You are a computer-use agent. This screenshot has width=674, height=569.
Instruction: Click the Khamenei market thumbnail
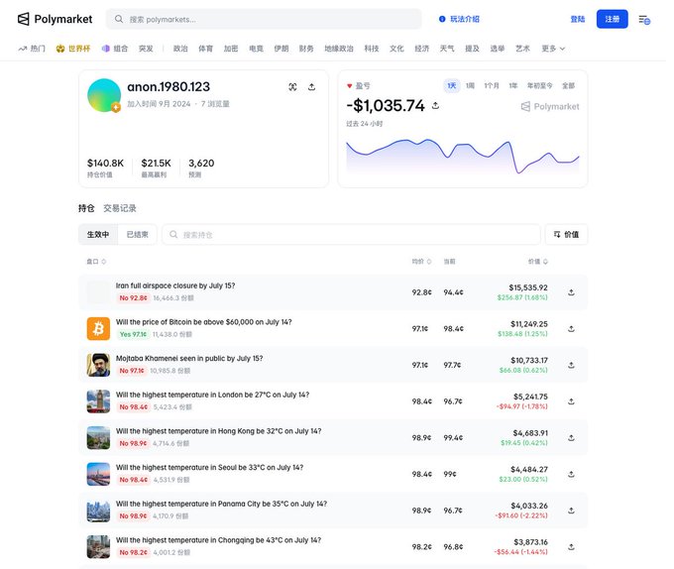click(98, 365)
